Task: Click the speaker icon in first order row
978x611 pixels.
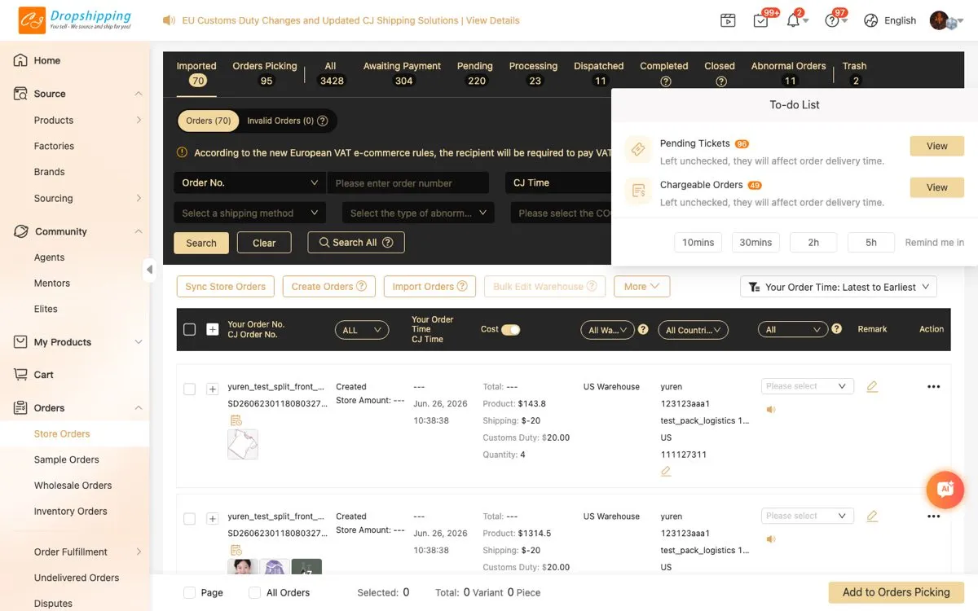Action: pos(770,409)
